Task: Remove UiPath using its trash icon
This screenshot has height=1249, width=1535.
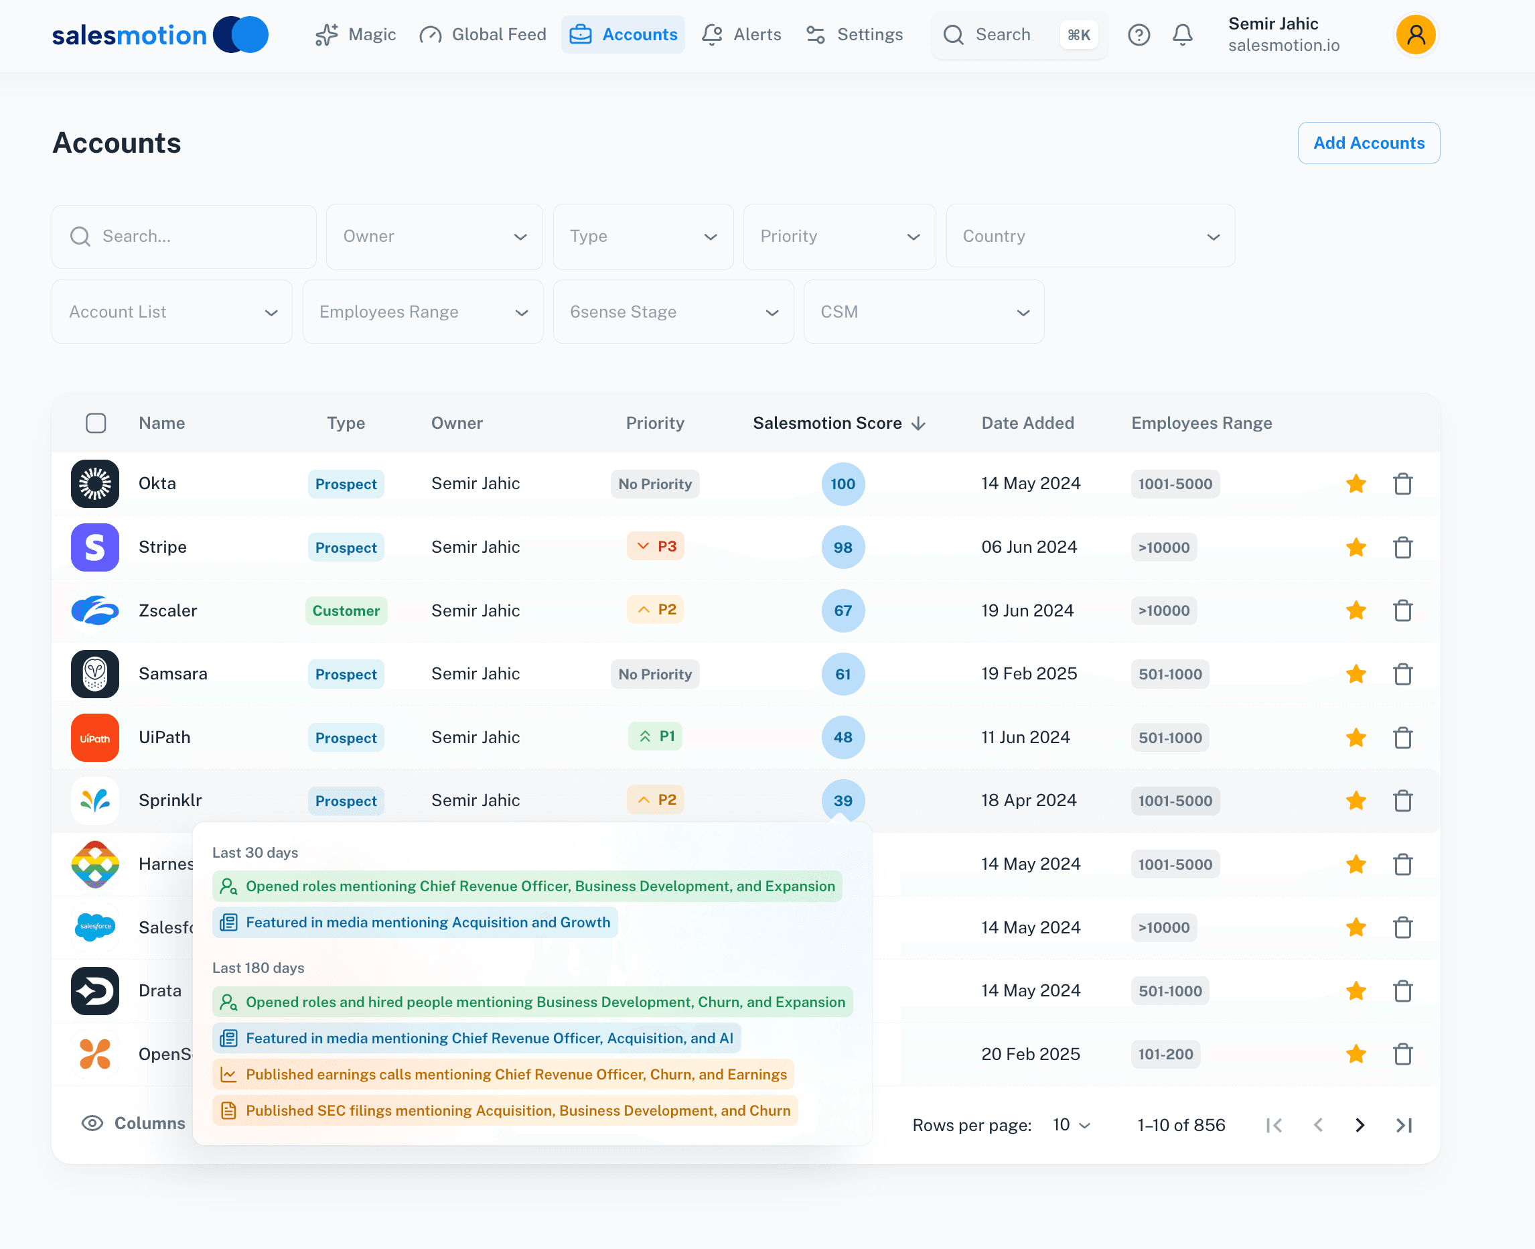Action: [1402, 737]
